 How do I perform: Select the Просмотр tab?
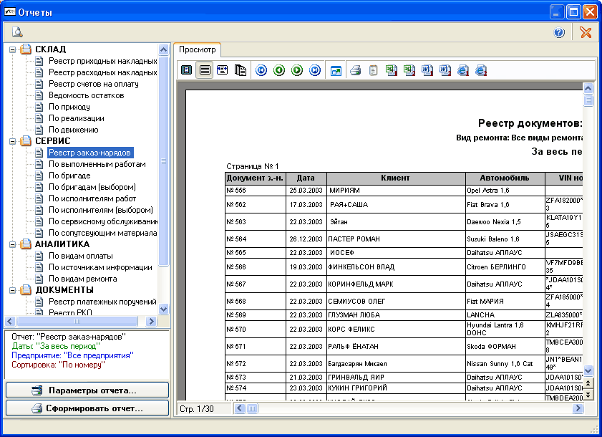[197, 50]
